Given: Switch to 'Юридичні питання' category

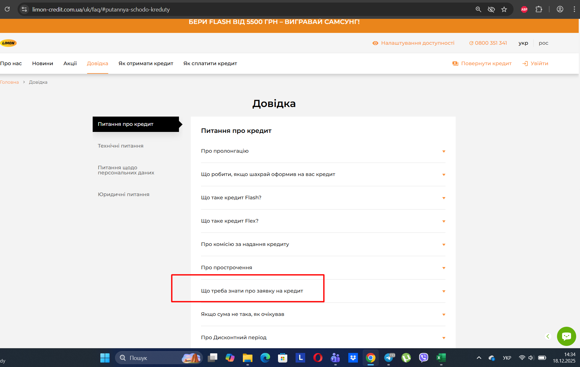Looking at the screenshot, I should pos(123,195).
